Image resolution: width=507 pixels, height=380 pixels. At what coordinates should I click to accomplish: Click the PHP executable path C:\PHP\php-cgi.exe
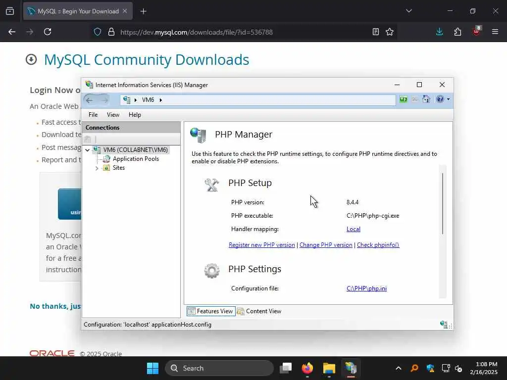click(x=373, y=216)
